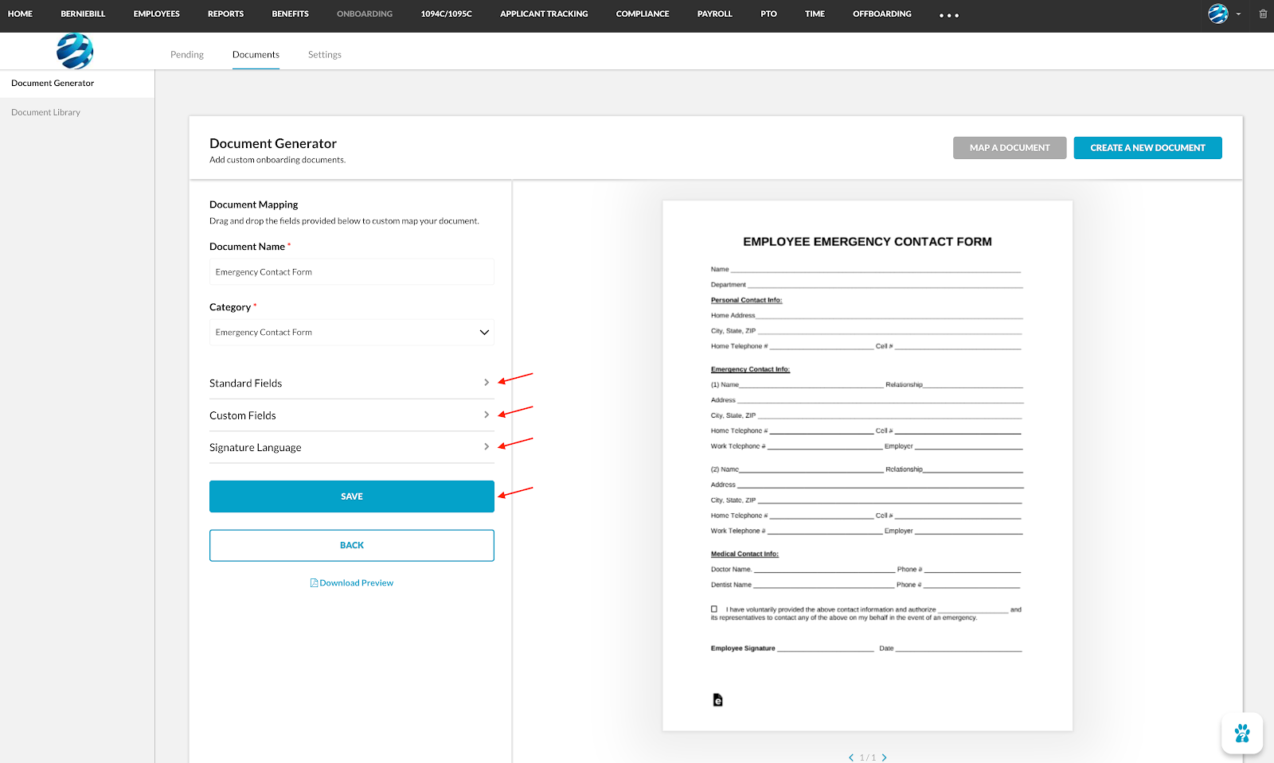
Task: Tick the authorization checkbox in the form preview
Action: [714, 609]
